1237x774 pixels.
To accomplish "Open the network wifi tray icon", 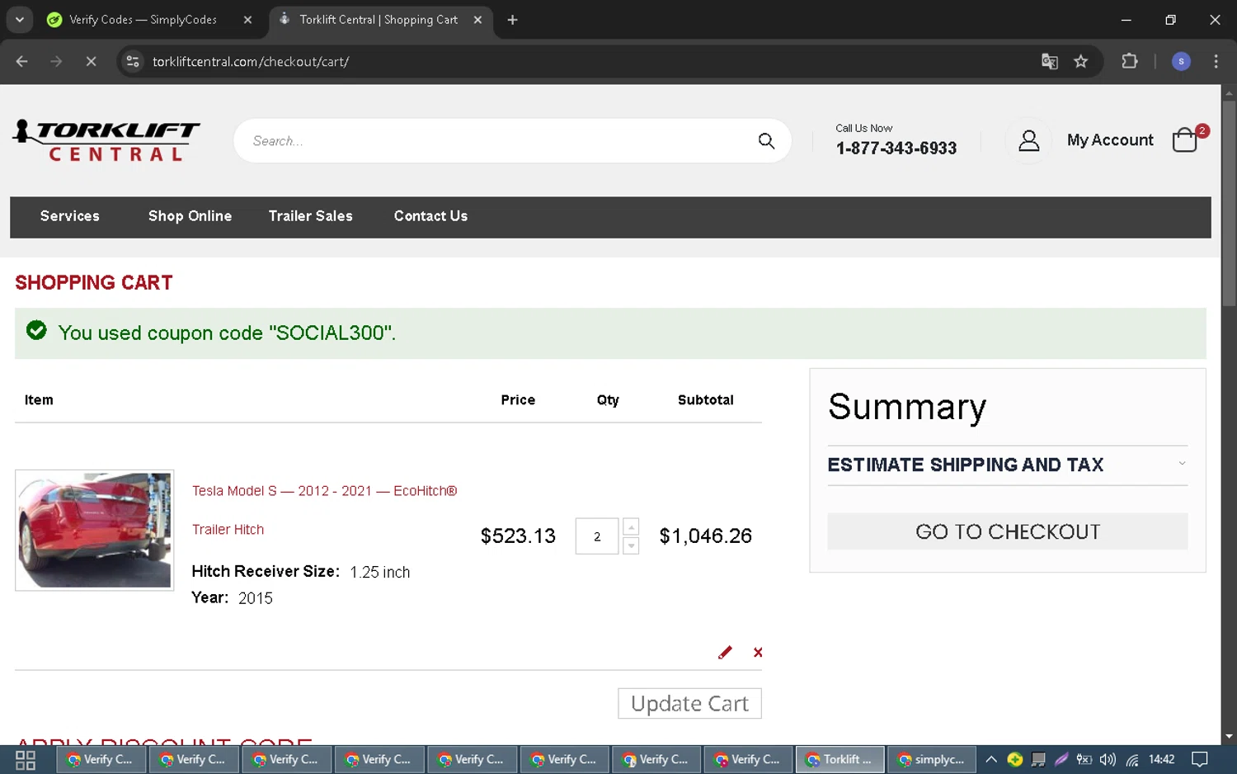I will pos(1132,759).
